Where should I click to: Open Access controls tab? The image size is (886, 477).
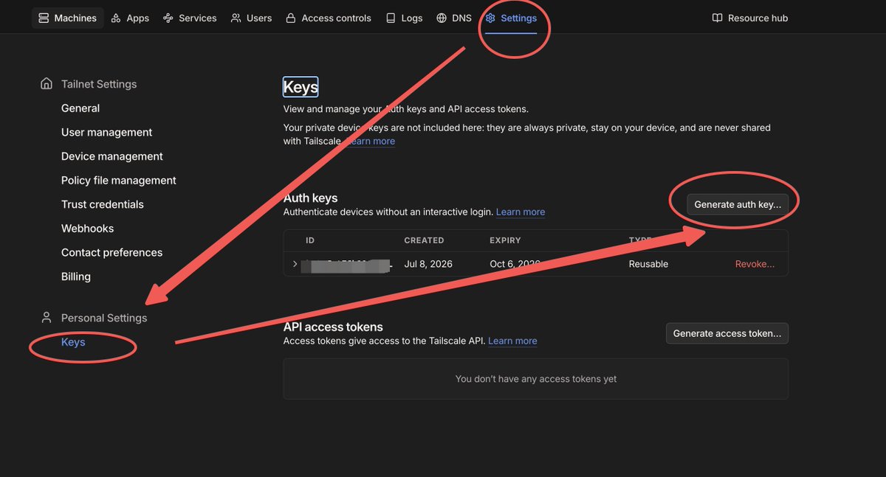[329, 18]
